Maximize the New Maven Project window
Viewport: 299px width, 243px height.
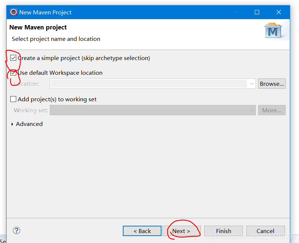click(x=257, y=12)
